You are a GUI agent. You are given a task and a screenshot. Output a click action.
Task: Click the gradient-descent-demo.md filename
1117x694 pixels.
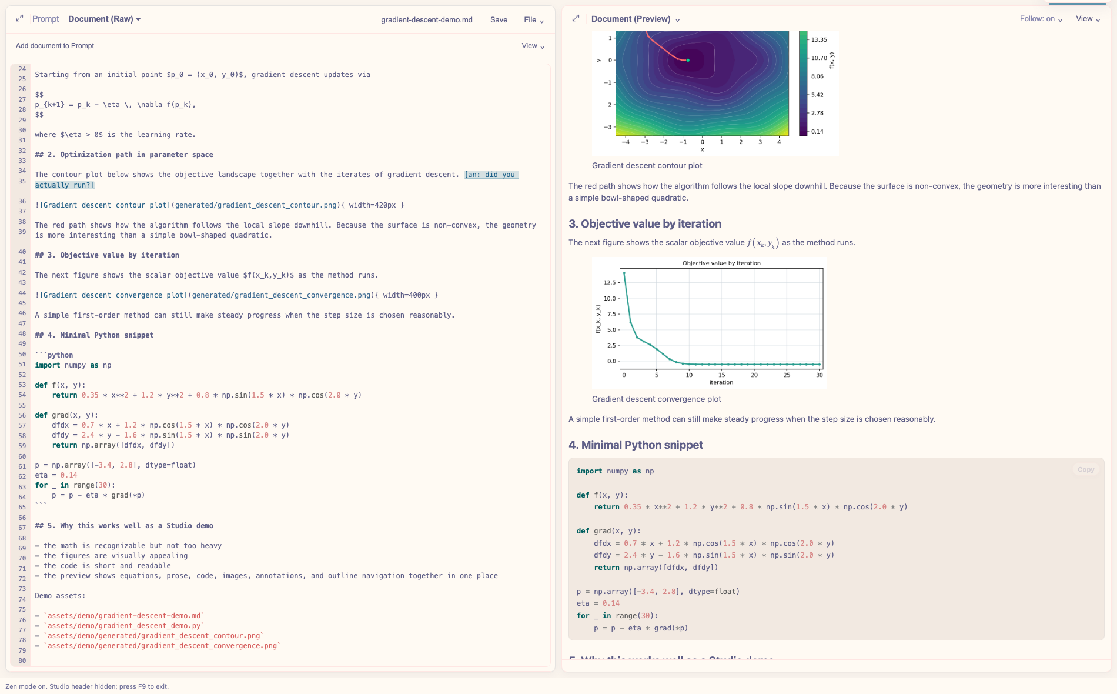coord(427,19)
